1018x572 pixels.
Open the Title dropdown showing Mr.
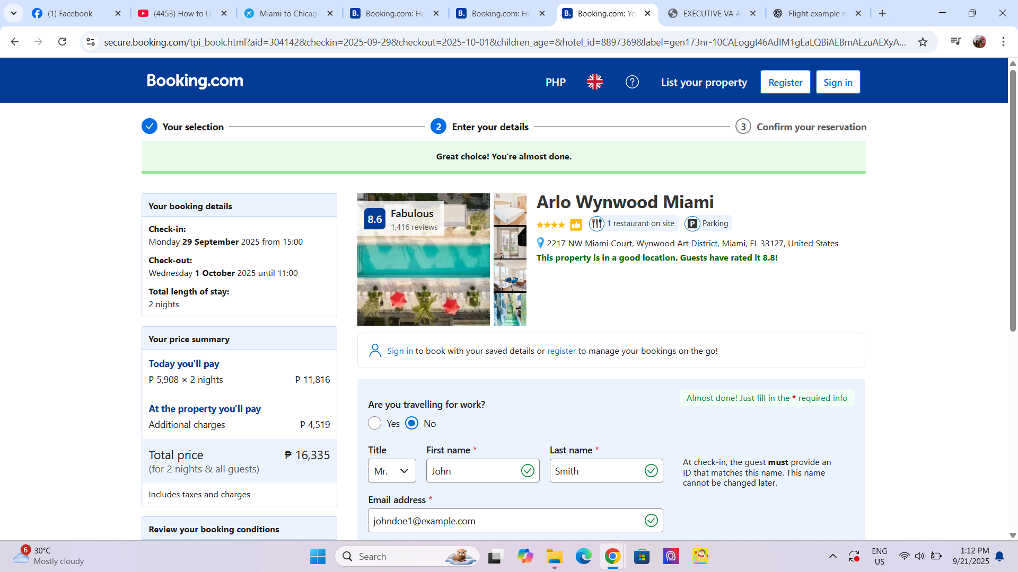point(392,471)
